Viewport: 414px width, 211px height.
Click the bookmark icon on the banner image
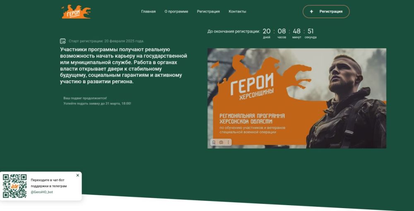tap(214, 142)
